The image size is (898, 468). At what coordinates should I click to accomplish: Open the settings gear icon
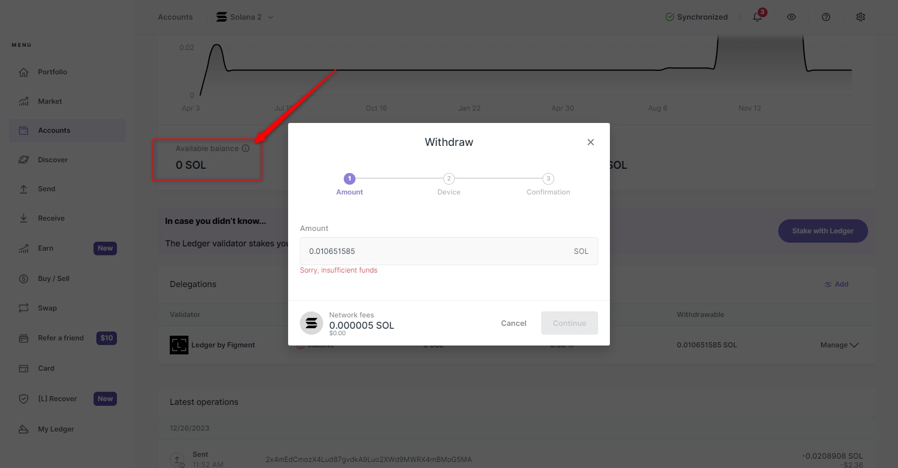click(861, 17)
